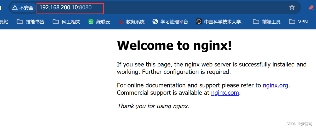Follow the nginx.org link
The image size is (316, 128).
275,85
